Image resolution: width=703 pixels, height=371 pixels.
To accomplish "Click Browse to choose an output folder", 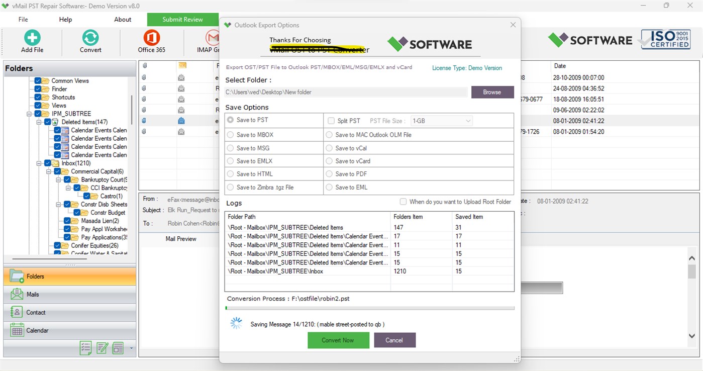I will (x=492, y=92).
